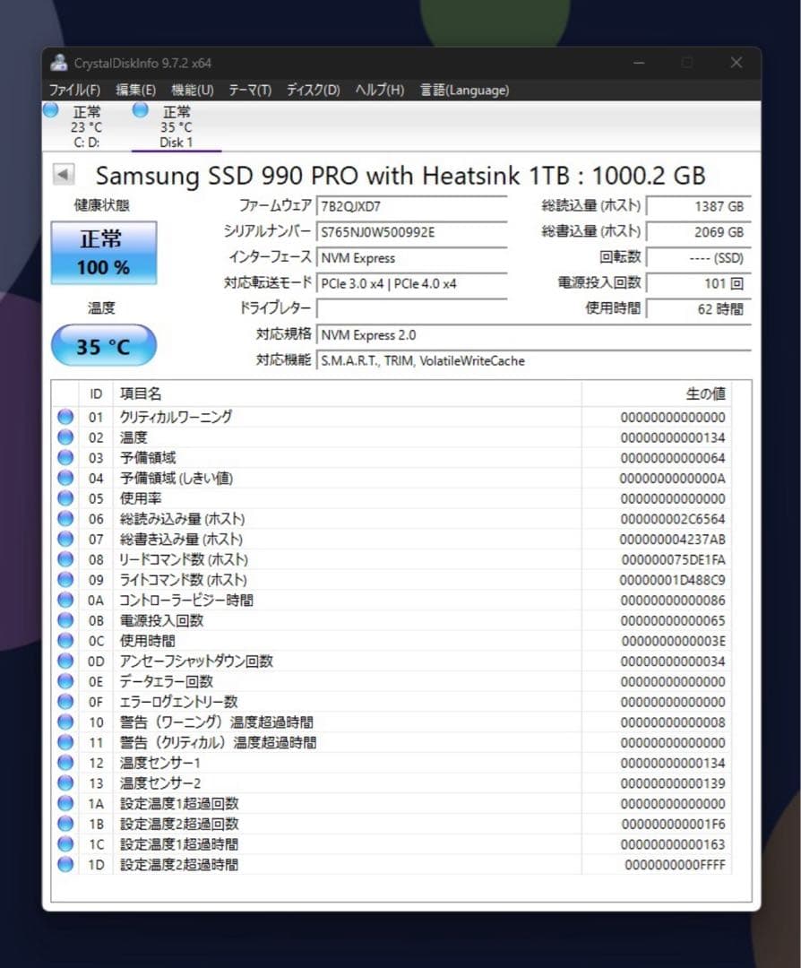Viewport: 801px width, 968px height.
Task: Click the CrystalDiskInfo application icon in title bar
Action: click(59, 62)
